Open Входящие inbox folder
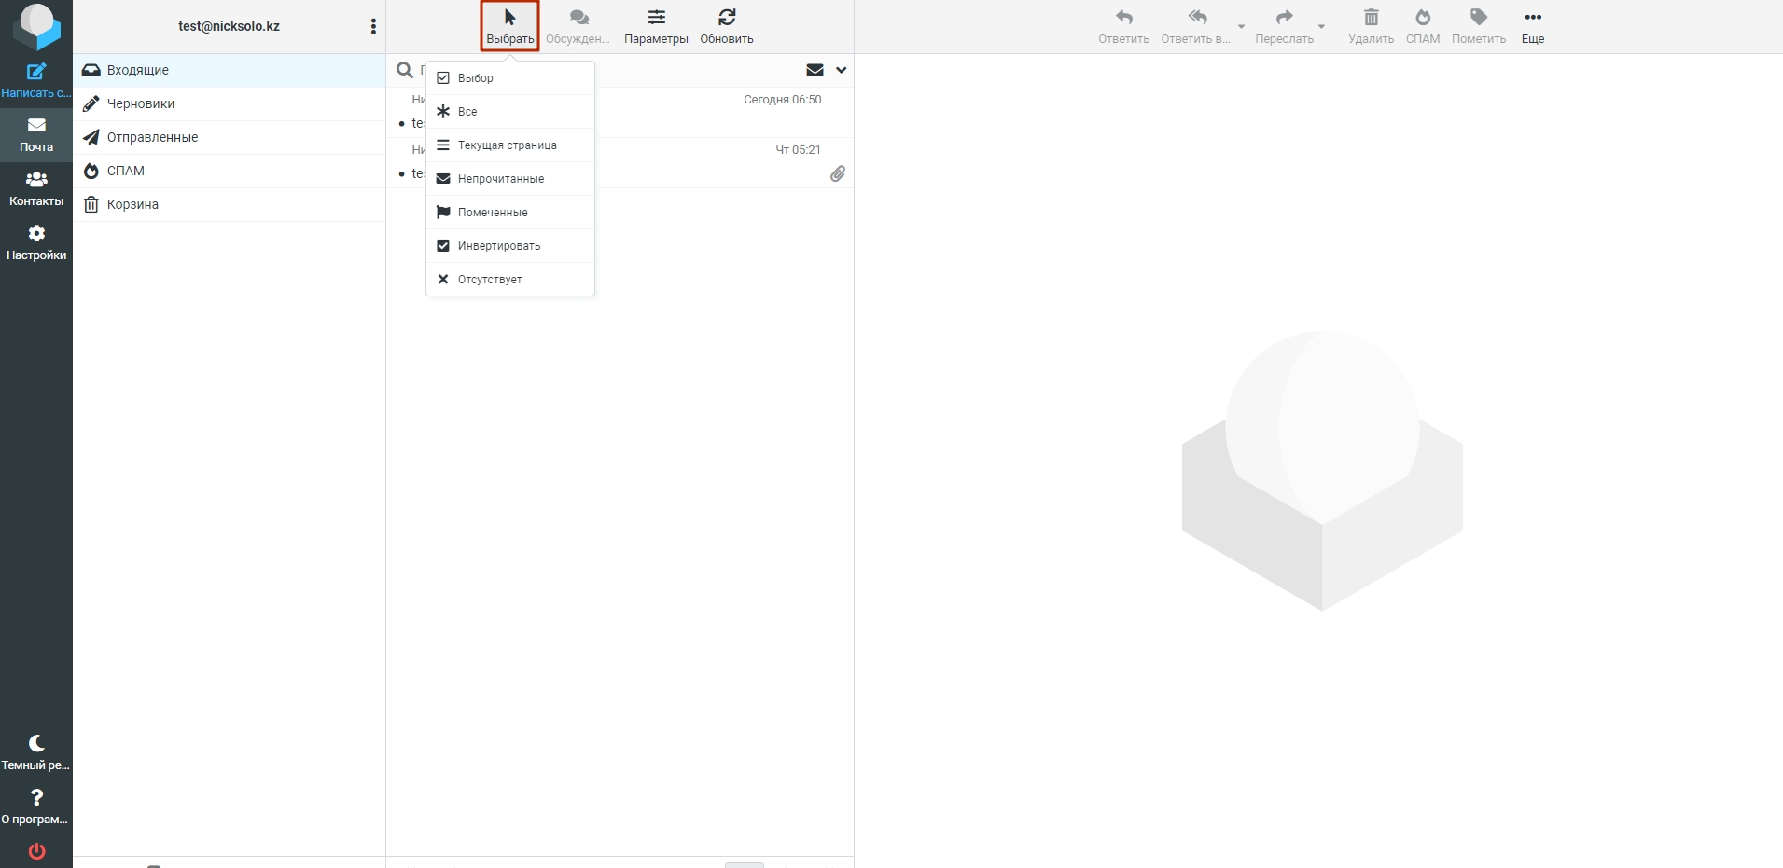 click(x=230, y=70)
